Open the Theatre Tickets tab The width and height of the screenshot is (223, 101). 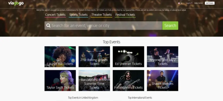(x=102, y=15)
